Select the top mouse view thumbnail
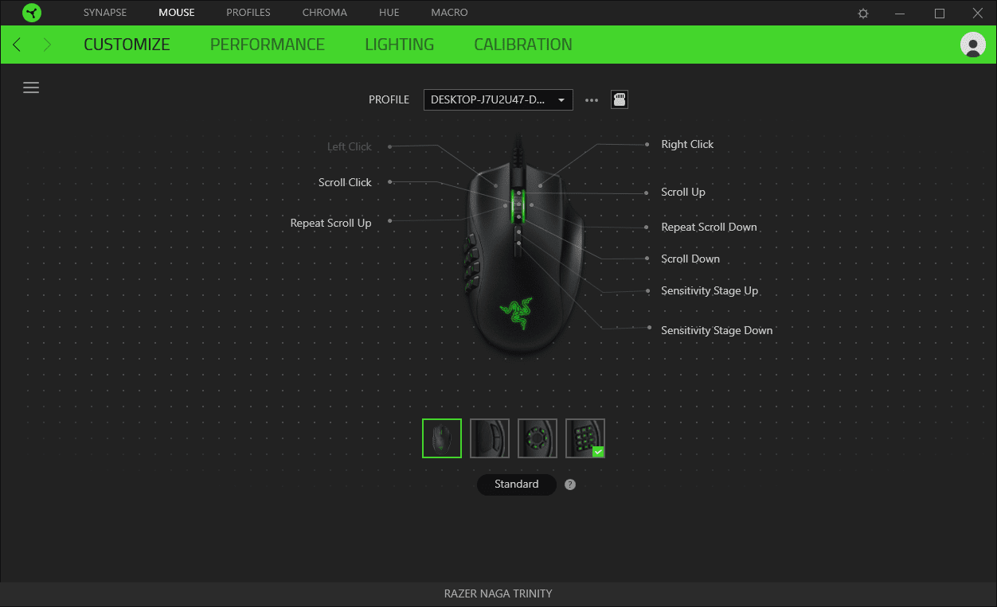Screen dimensions: 997x607 click(442, 438)
